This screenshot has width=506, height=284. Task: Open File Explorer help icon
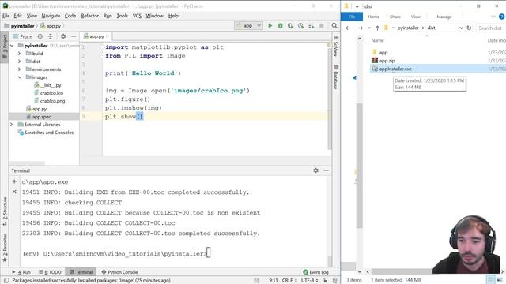501,17
